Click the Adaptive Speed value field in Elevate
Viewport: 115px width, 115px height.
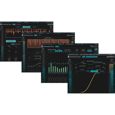click(16, 60)
